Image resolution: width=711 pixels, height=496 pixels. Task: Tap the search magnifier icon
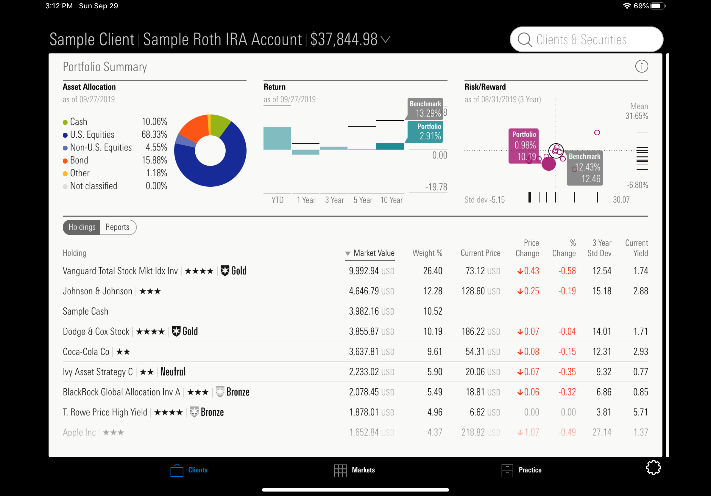click(525, 40)
